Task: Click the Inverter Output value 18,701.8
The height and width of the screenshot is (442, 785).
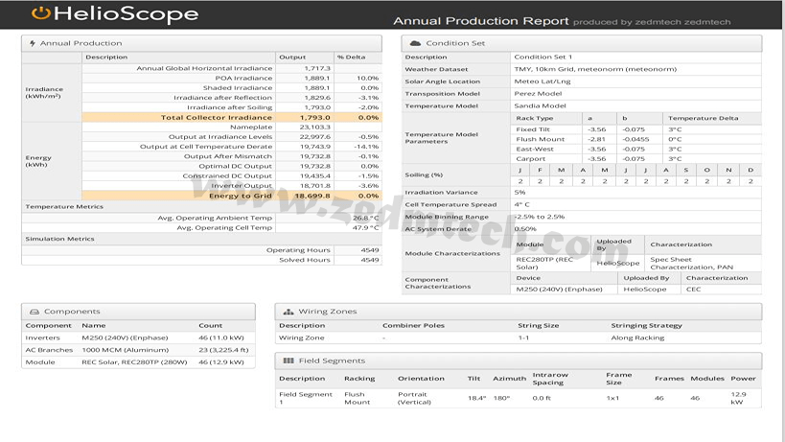Action: tap(315, 186)
